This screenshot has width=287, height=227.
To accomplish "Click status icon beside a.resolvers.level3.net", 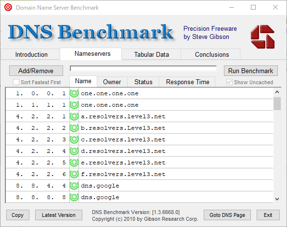I will [74, 116].
